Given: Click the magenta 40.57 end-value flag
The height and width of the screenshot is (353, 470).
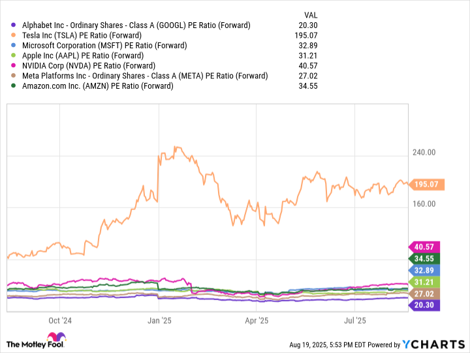Looking at the screenshot, I should [x=424, y=247].
